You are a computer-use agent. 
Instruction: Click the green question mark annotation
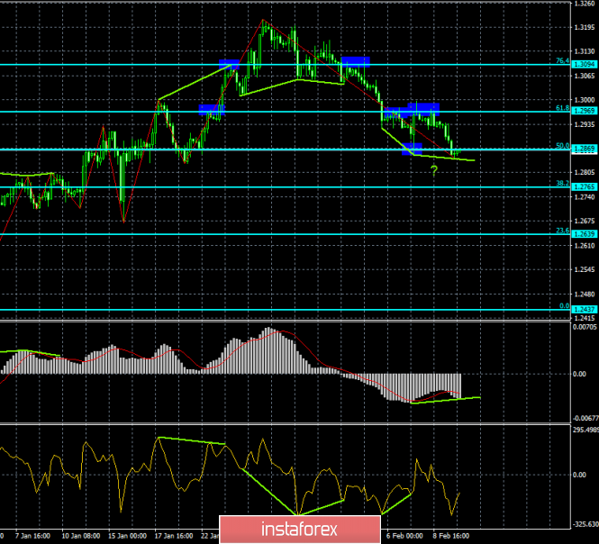434,169
